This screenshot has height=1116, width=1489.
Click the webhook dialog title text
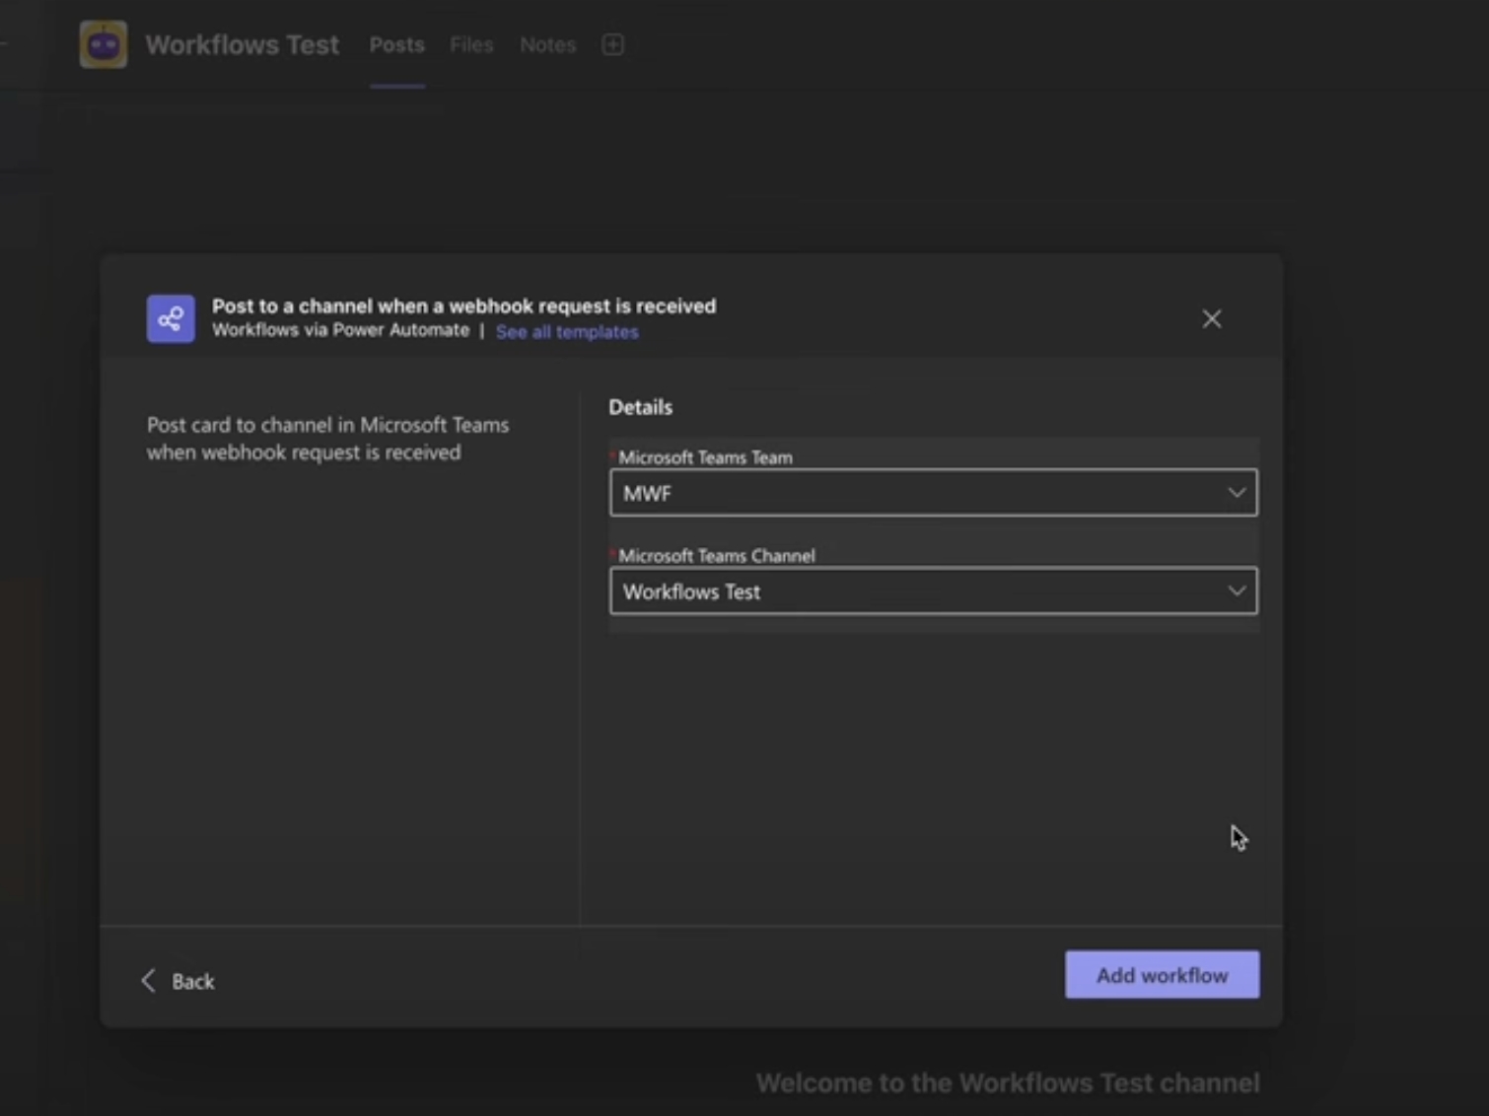point(463,307)
